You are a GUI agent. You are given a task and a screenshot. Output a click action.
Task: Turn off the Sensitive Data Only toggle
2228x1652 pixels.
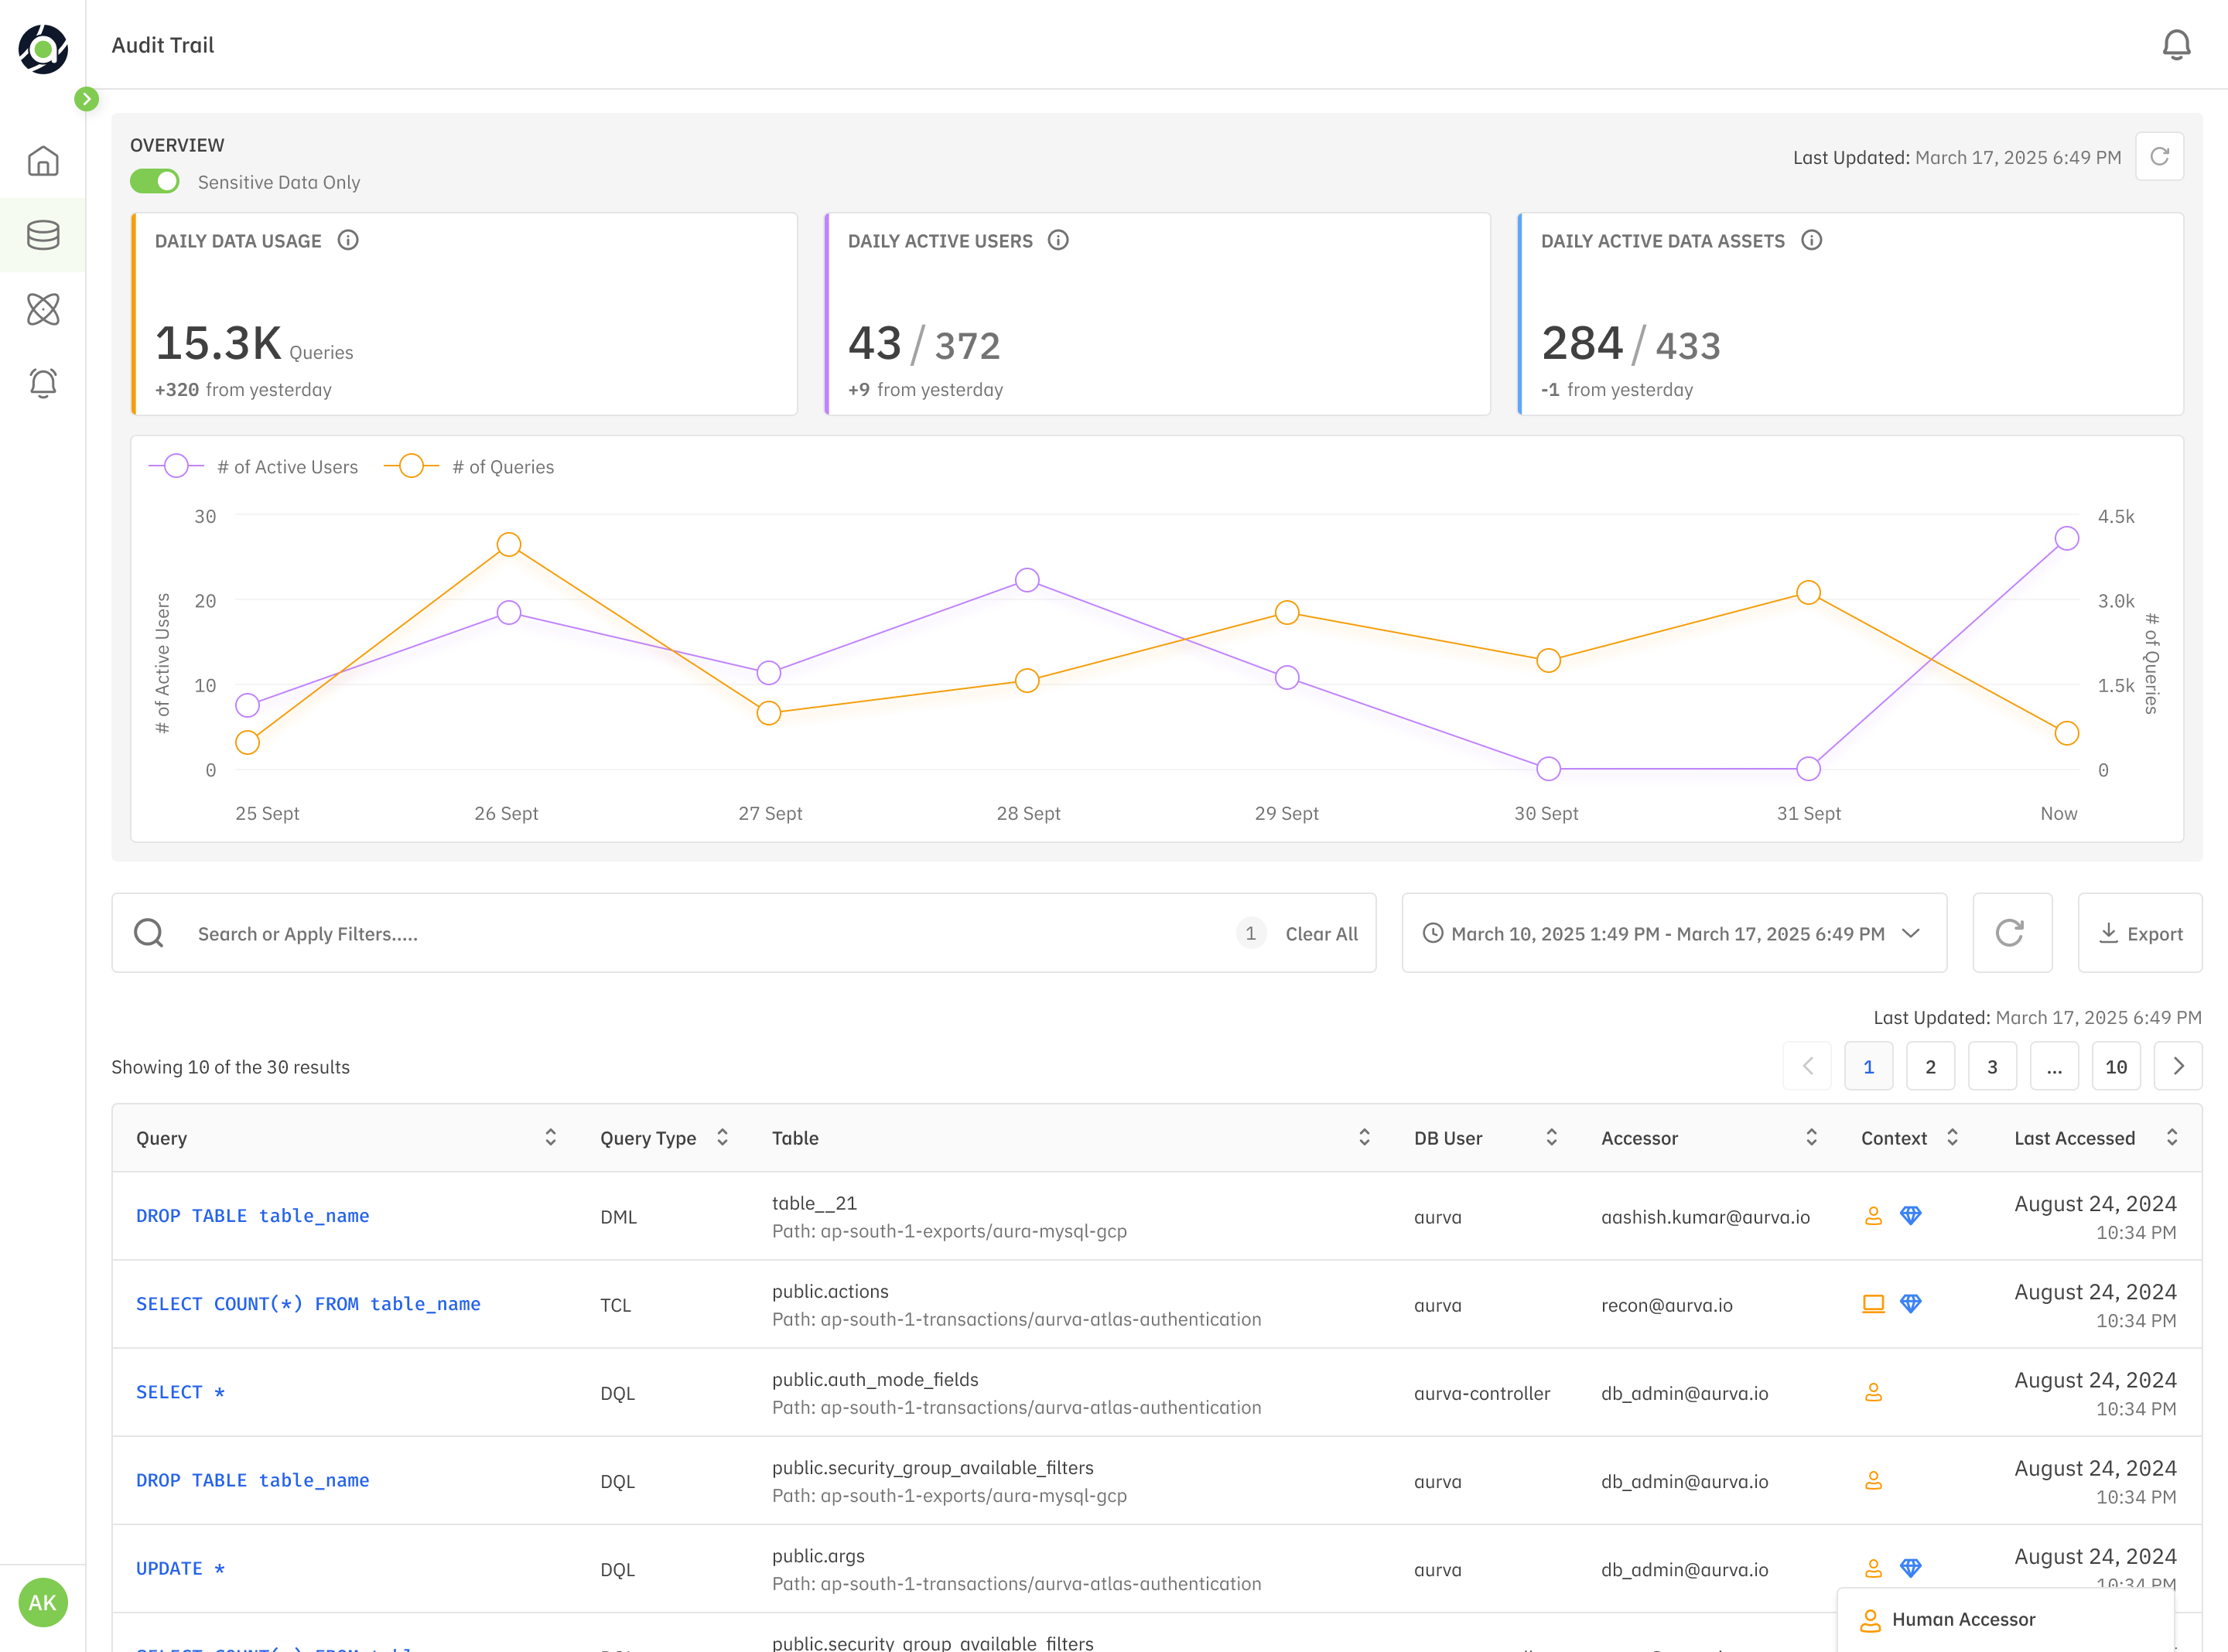(x=155, y=181)
